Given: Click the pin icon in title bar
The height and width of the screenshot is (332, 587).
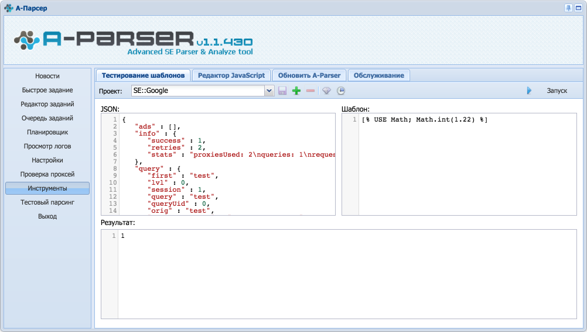Looking at the screenshot, I should coord(568,8).
